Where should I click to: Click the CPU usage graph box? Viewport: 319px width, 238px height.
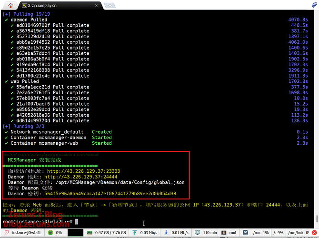(75, 232)
